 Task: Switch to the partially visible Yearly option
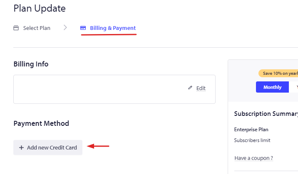294,87
